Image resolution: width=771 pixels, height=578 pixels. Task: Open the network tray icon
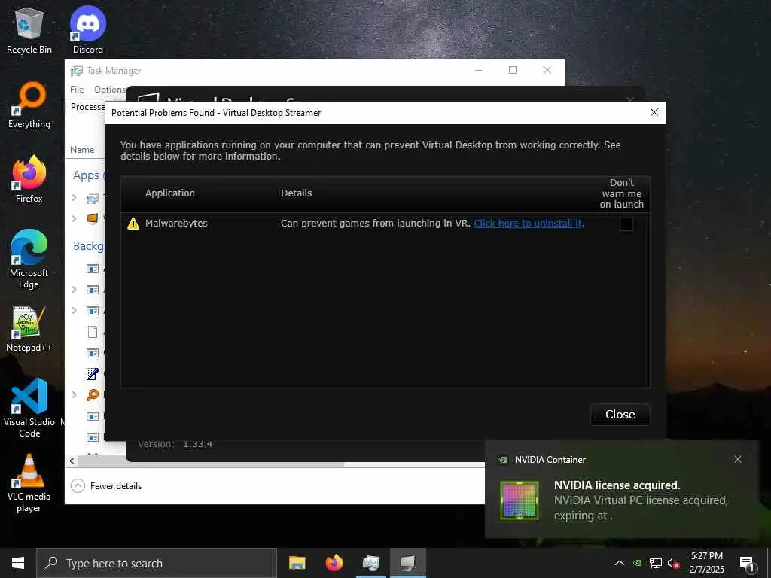click(656, 563)
